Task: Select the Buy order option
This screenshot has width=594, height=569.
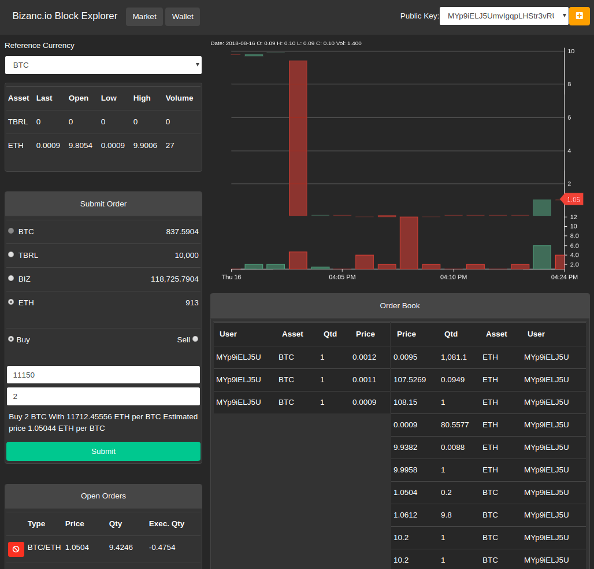Action: tap(11, 339)
